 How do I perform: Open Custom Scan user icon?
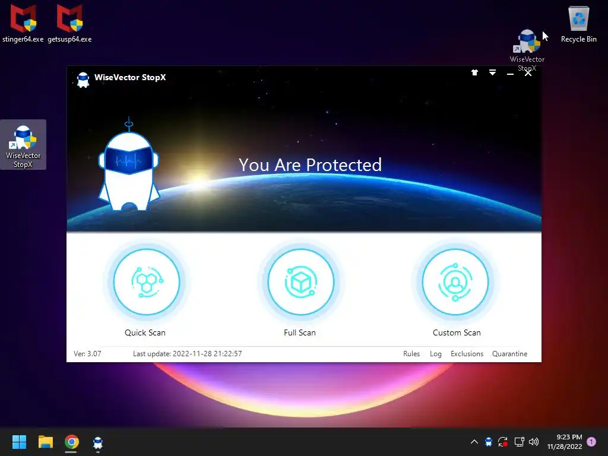(455, 282)
